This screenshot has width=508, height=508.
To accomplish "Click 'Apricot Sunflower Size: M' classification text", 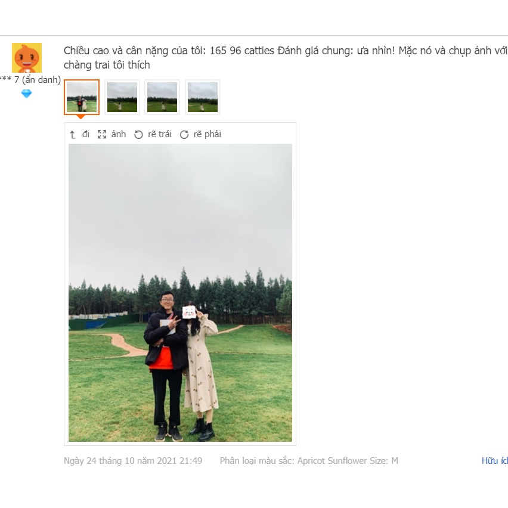I will click(x=348, y=461).
